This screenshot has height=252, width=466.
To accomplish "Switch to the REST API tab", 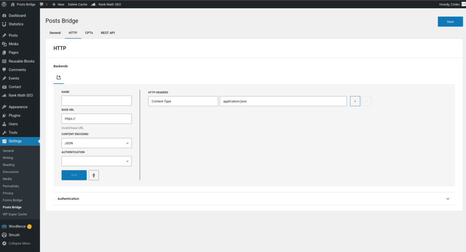I will 107,33.
